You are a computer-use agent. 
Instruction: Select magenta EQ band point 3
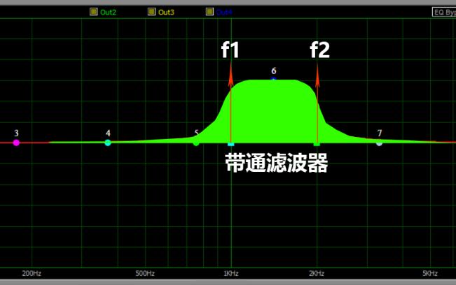point(16,142)
